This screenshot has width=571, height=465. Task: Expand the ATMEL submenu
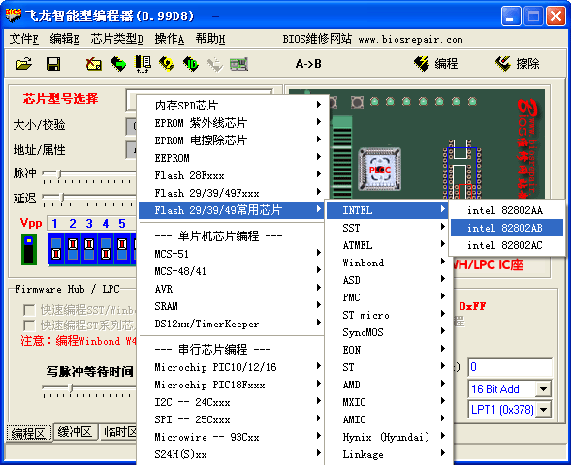point(388,245)
